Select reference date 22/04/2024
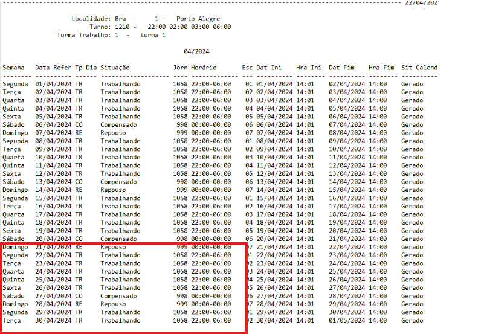The width and height of the screenshot is (481, 334). (x=53, y=255)
